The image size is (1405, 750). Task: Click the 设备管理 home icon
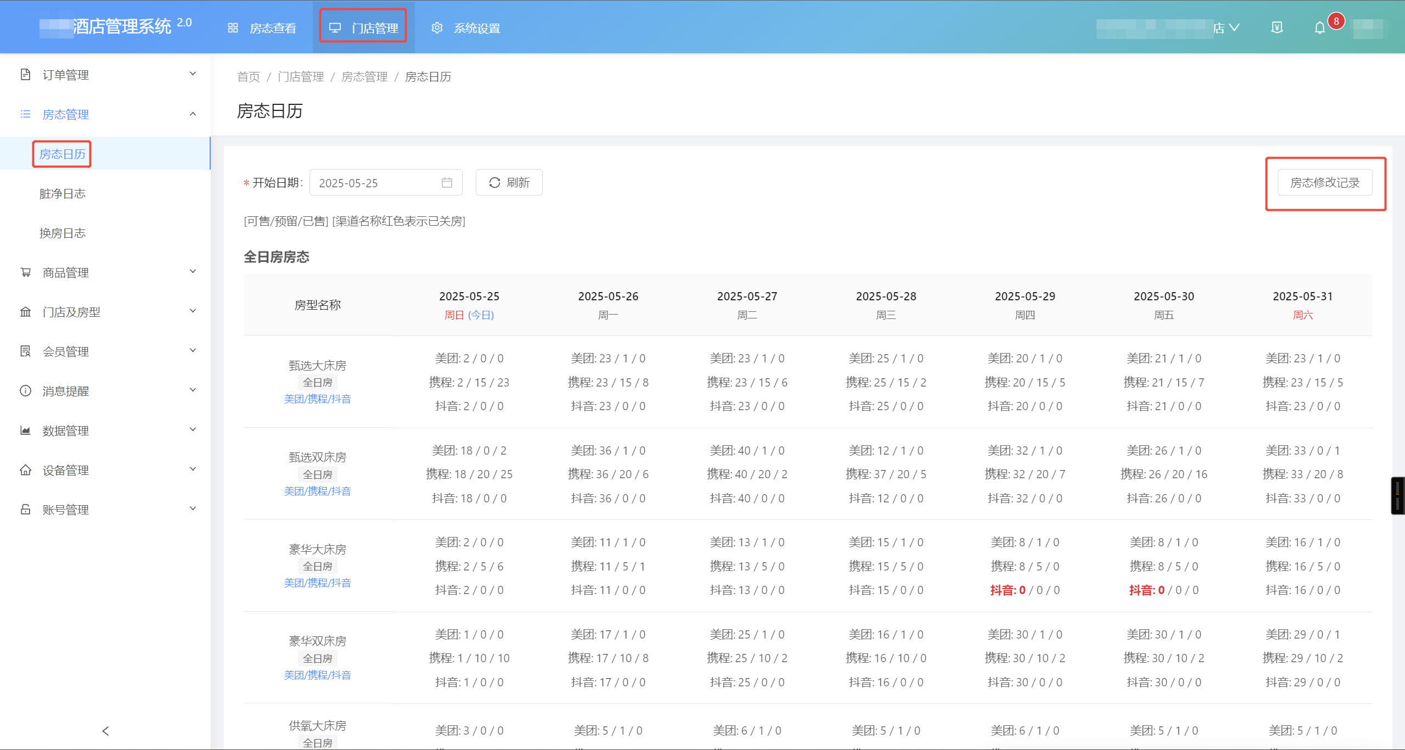coord(25,469)
